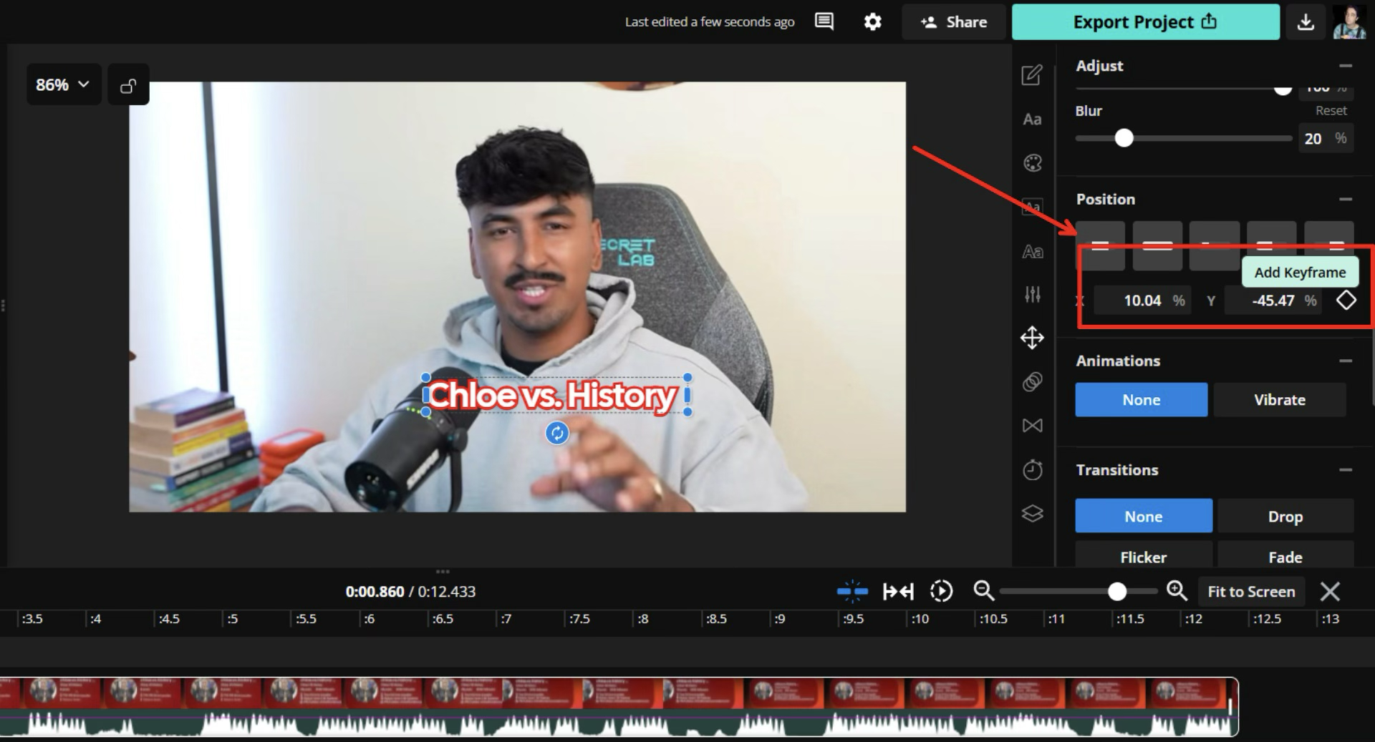The height and width of the screenshot is (742, 1375).
Task: Click the download icon beside Export Project
Action: [1306, 22]
